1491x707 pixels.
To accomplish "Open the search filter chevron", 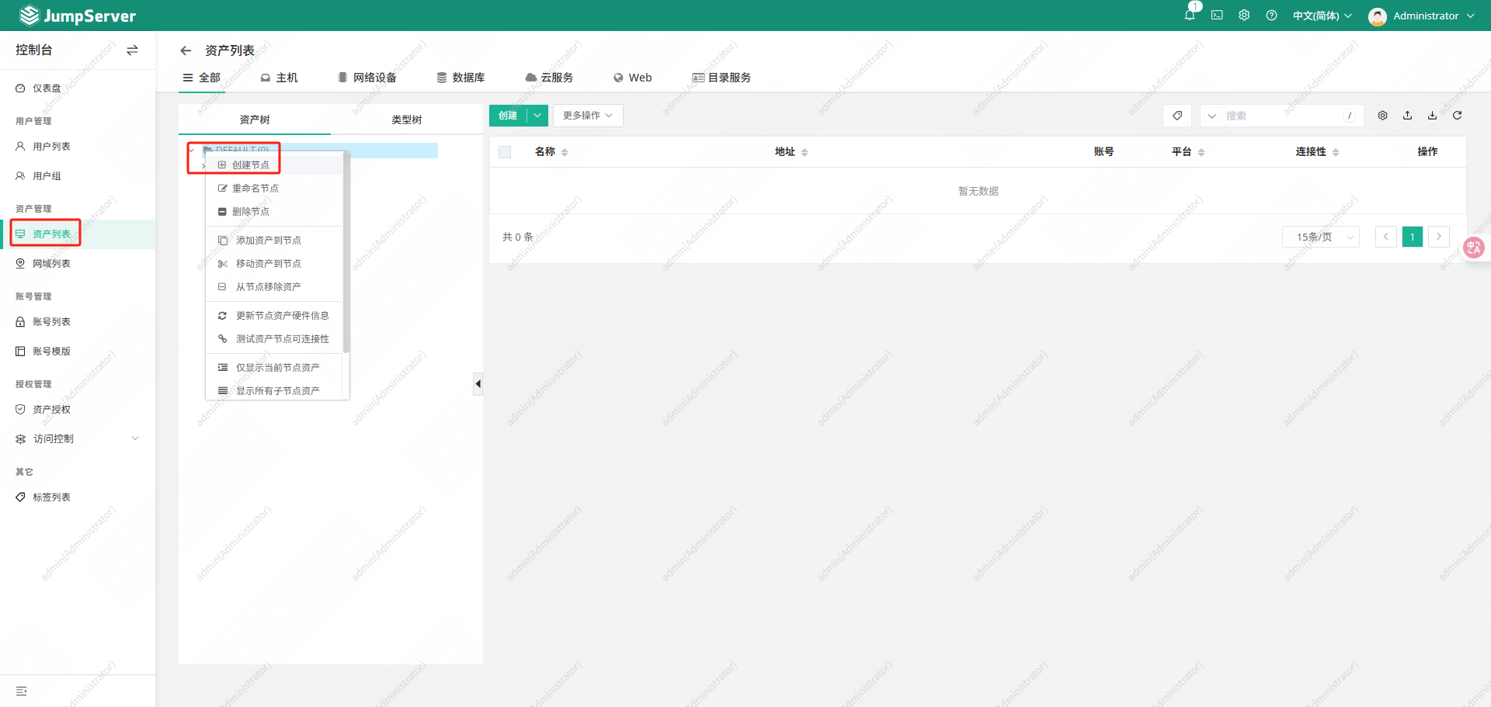I will coord(1211,116).
